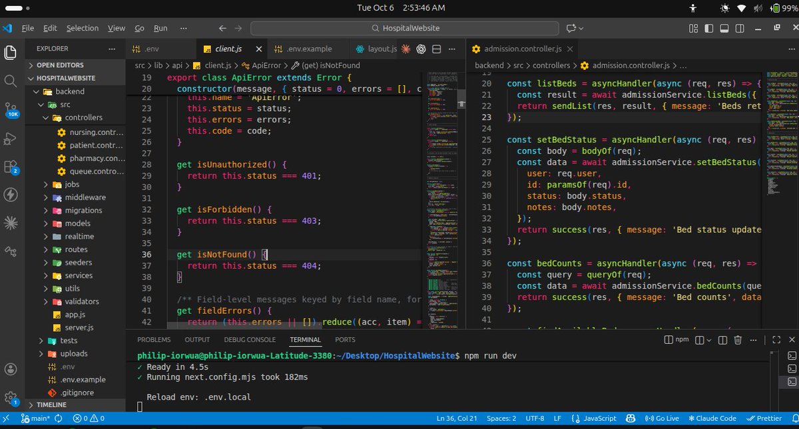The height and width of the screenshot is (429, 799).
Task: Click the split editor icon in left editor toolbar
Action: (437, 49)
